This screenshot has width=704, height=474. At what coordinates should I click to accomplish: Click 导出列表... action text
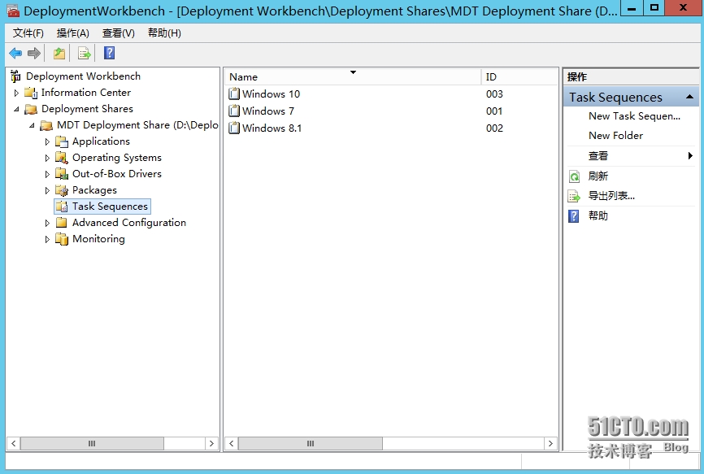click(611, 196)
